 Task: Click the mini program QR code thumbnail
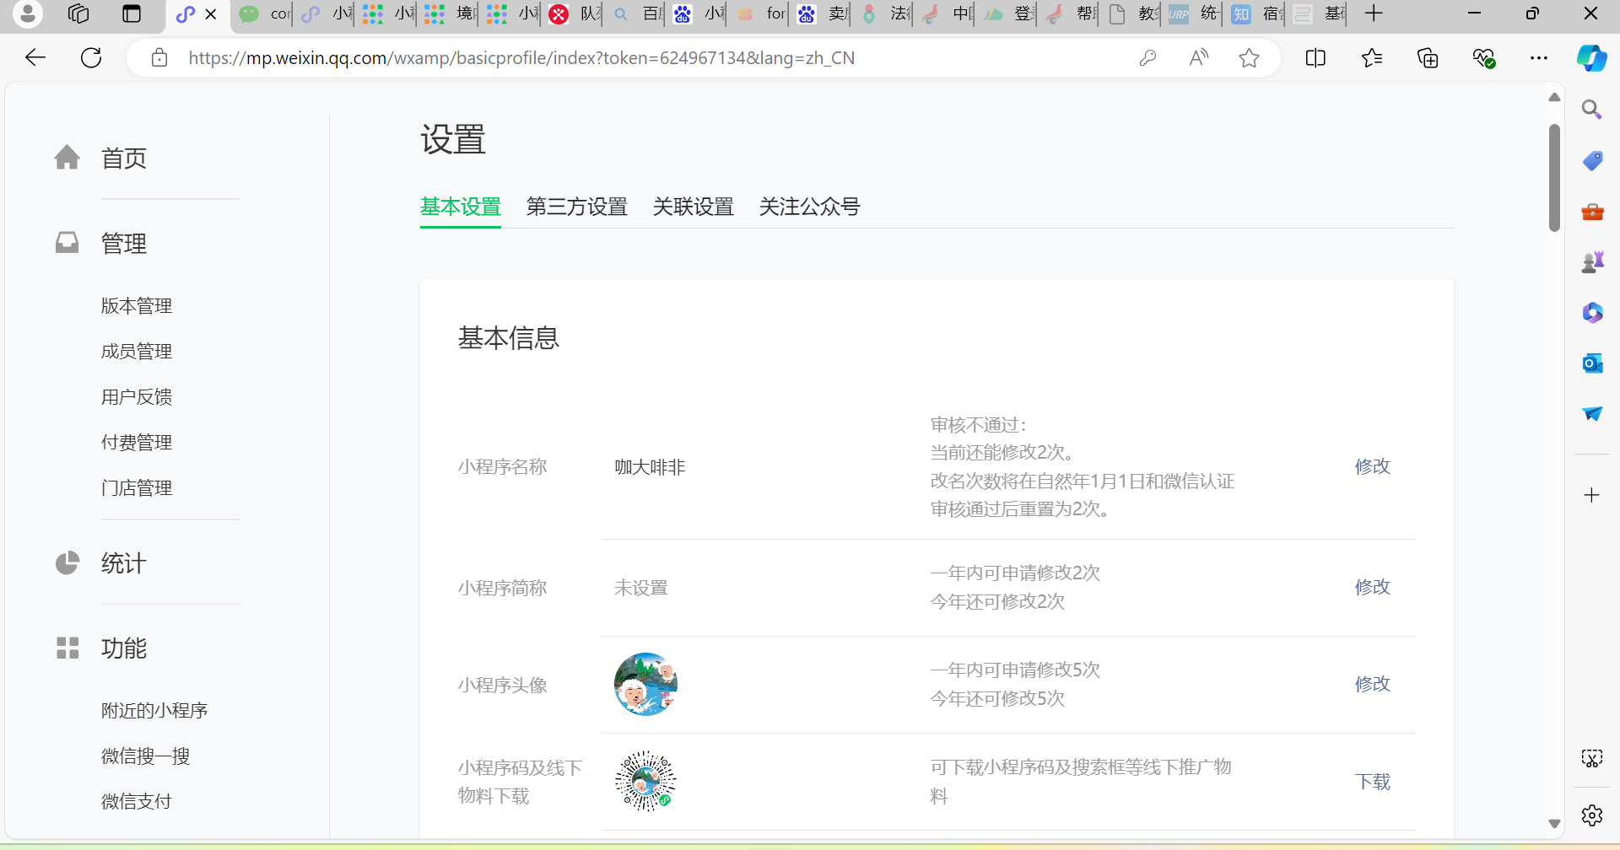coord(645,781)
